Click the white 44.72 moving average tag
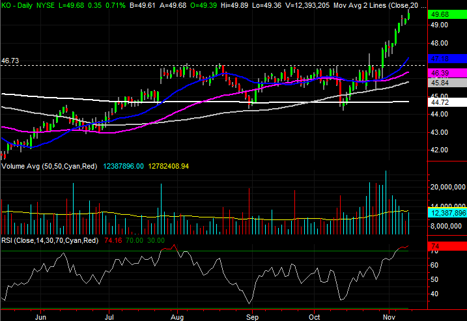 (440, 102)
